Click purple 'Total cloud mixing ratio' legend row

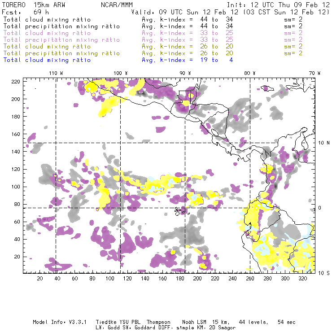click(x=153, y=33)
